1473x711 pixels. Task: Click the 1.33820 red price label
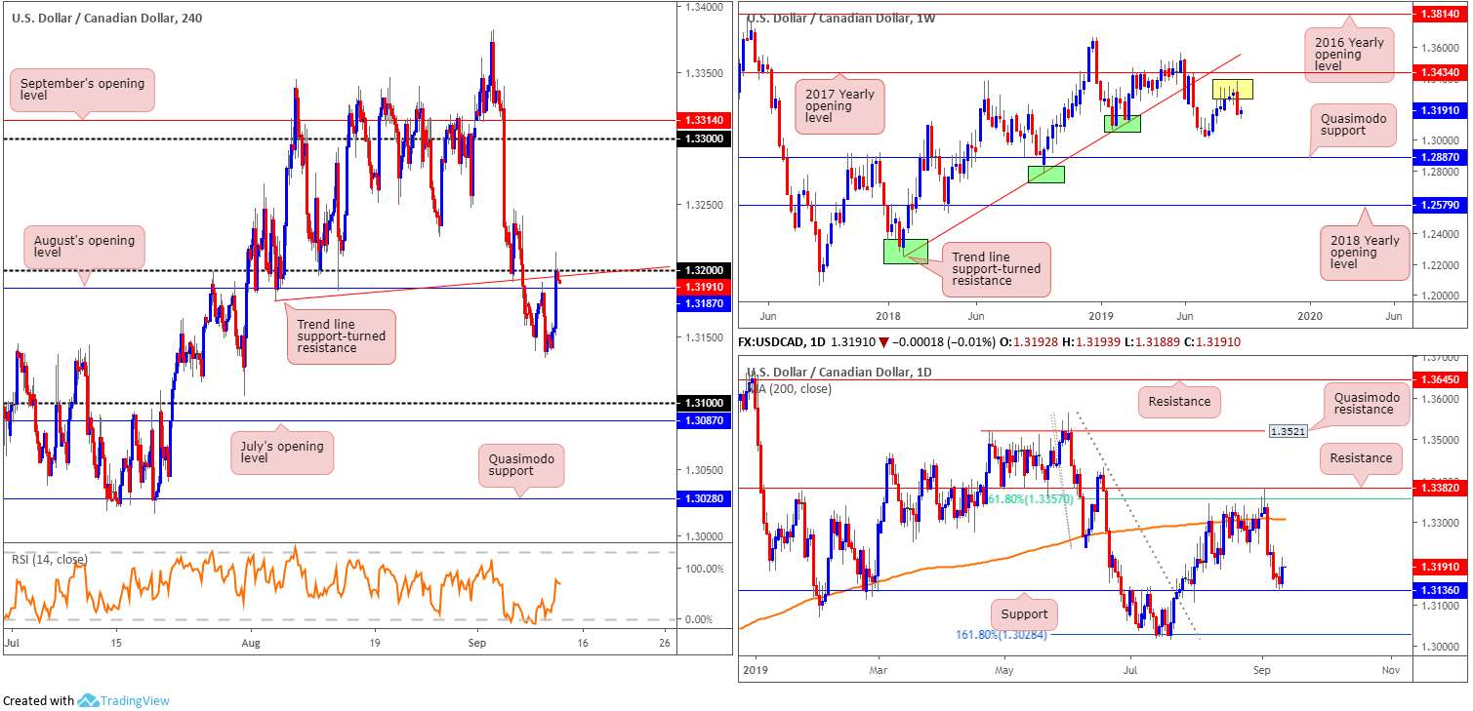point(1439,487)
